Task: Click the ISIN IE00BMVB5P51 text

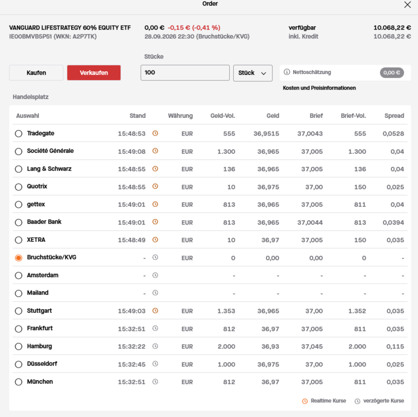Action: pyautogui.click(x=31, y=36)
